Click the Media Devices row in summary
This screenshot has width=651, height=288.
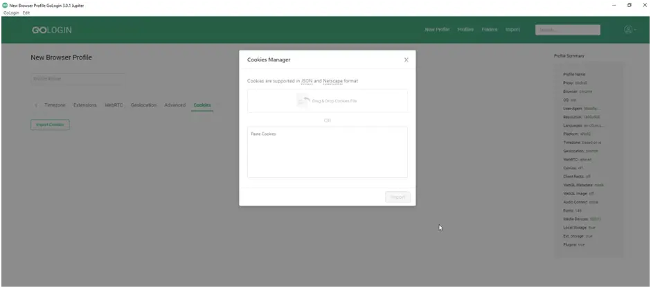tap(582, 219)
